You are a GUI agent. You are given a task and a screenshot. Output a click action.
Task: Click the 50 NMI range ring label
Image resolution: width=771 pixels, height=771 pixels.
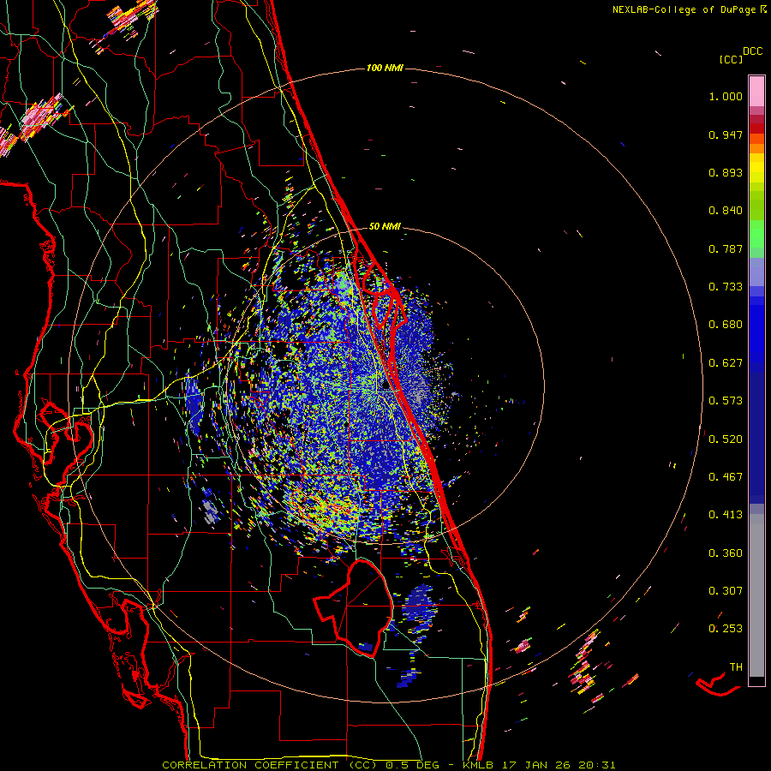click(385, 227)
